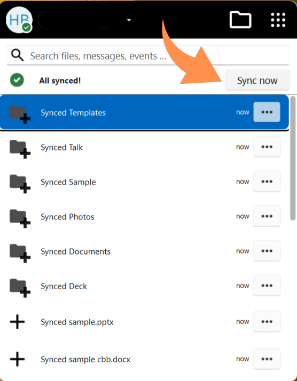The width and height of the screenshot is (297, 381).
Task: Open more options for Synced Documents
Action: [x=267, y=251]
